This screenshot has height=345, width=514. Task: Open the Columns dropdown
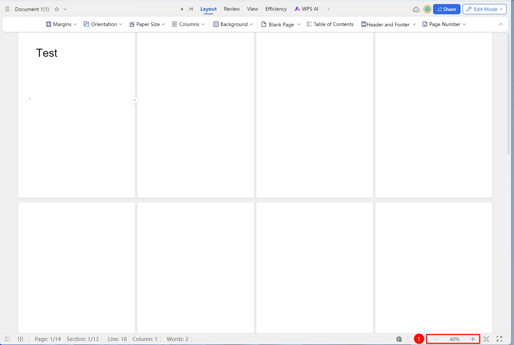pos(188,24)
